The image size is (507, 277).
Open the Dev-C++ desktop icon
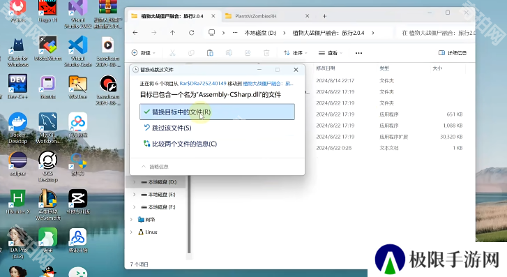pos(18,86)
